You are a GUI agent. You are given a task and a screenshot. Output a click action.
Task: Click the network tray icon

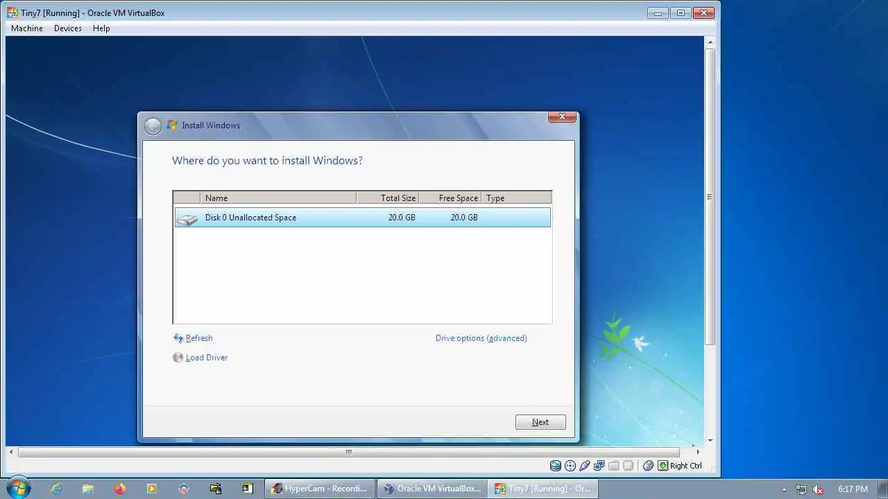(x=801, y=489)
